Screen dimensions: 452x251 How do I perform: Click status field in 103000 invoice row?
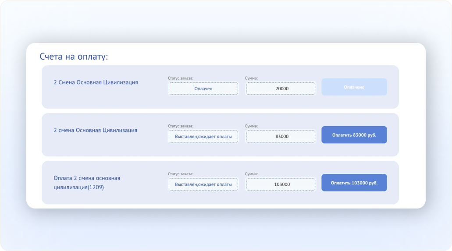(x=203, y=184)
